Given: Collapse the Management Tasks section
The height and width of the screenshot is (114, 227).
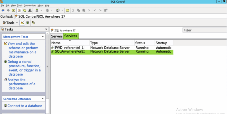Looking at the screenshot, I should (43, 37).
